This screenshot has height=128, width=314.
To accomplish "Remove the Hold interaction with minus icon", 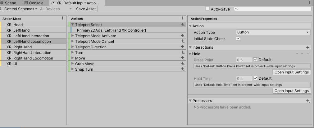I will click(x=308, y=54).
